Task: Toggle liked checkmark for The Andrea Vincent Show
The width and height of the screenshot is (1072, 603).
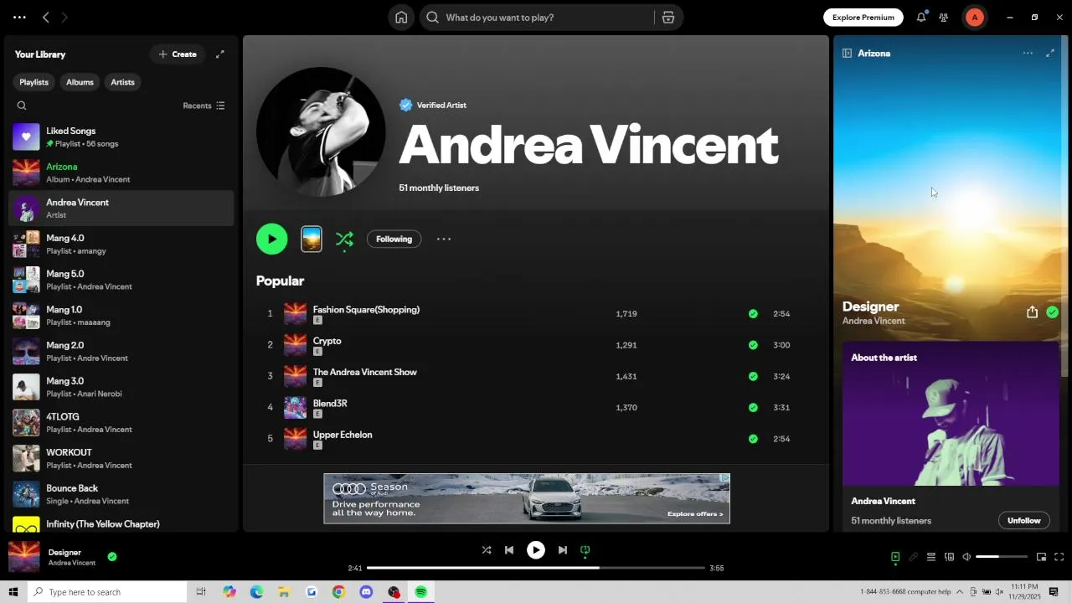Action: tap(753, 376)
